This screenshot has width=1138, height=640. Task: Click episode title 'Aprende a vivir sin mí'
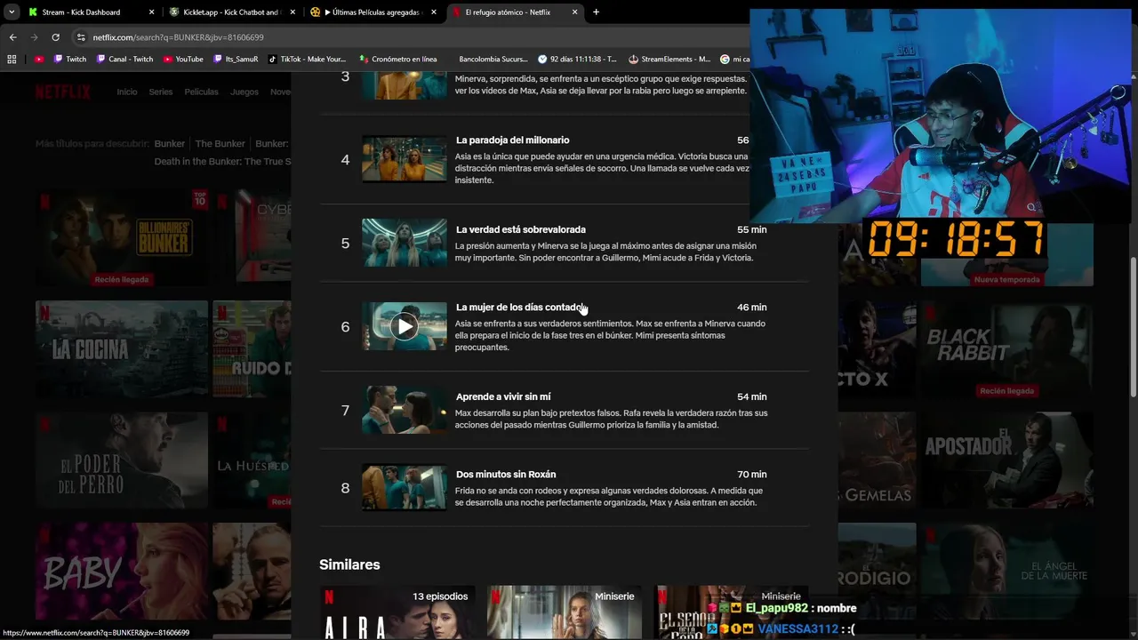pyautogui.click(x=503, y=397)
